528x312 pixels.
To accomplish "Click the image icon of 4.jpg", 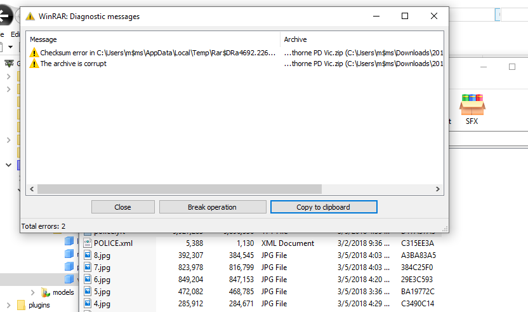I will click(x=88, y=304).
